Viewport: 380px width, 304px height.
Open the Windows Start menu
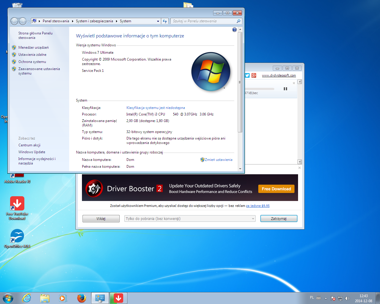tap(8, 298)
